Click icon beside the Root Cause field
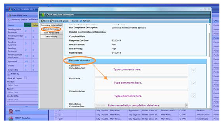The height and width of the screenshot is (123, 223). coord(193,83)
